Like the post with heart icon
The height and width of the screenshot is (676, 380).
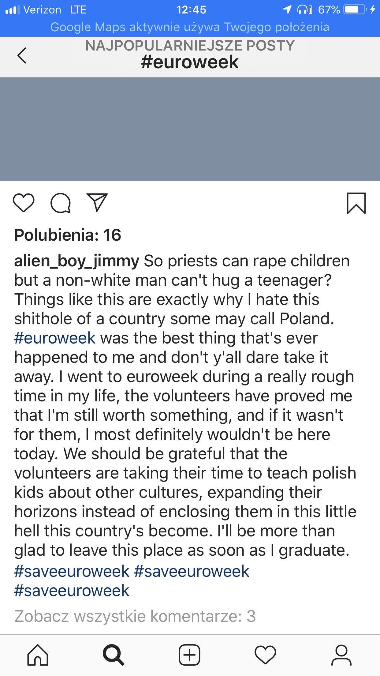(x=24, y=203)
